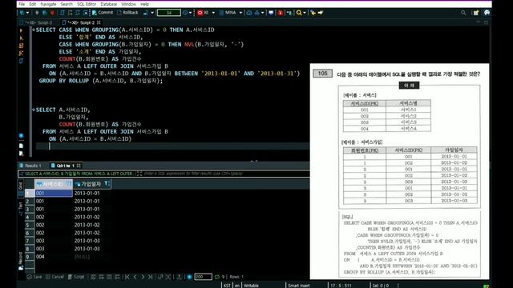Click the open perspective icon at top right
The width and height of the screenshot is (513, 288).
click(x=476, y=13)
